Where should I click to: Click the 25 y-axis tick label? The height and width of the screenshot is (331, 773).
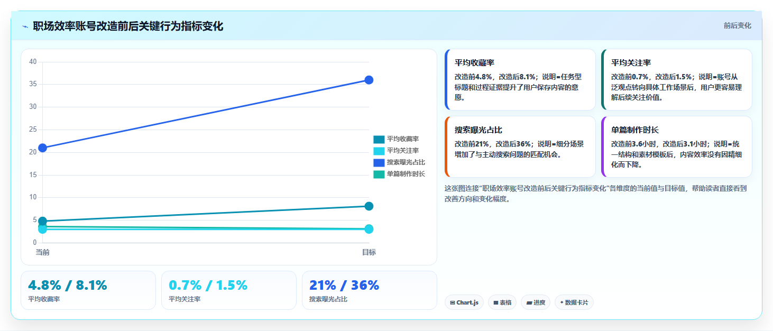(33, 130)
